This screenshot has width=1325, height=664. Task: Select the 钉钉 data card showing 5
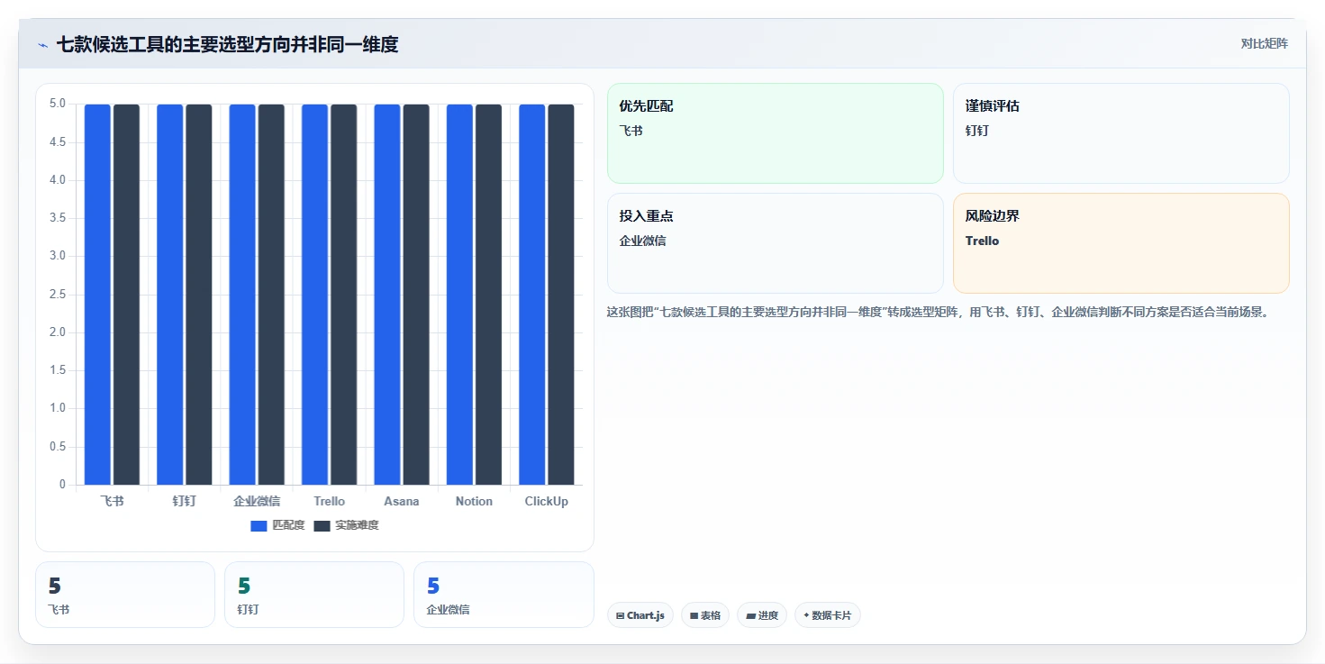click(x=314, y=595)
